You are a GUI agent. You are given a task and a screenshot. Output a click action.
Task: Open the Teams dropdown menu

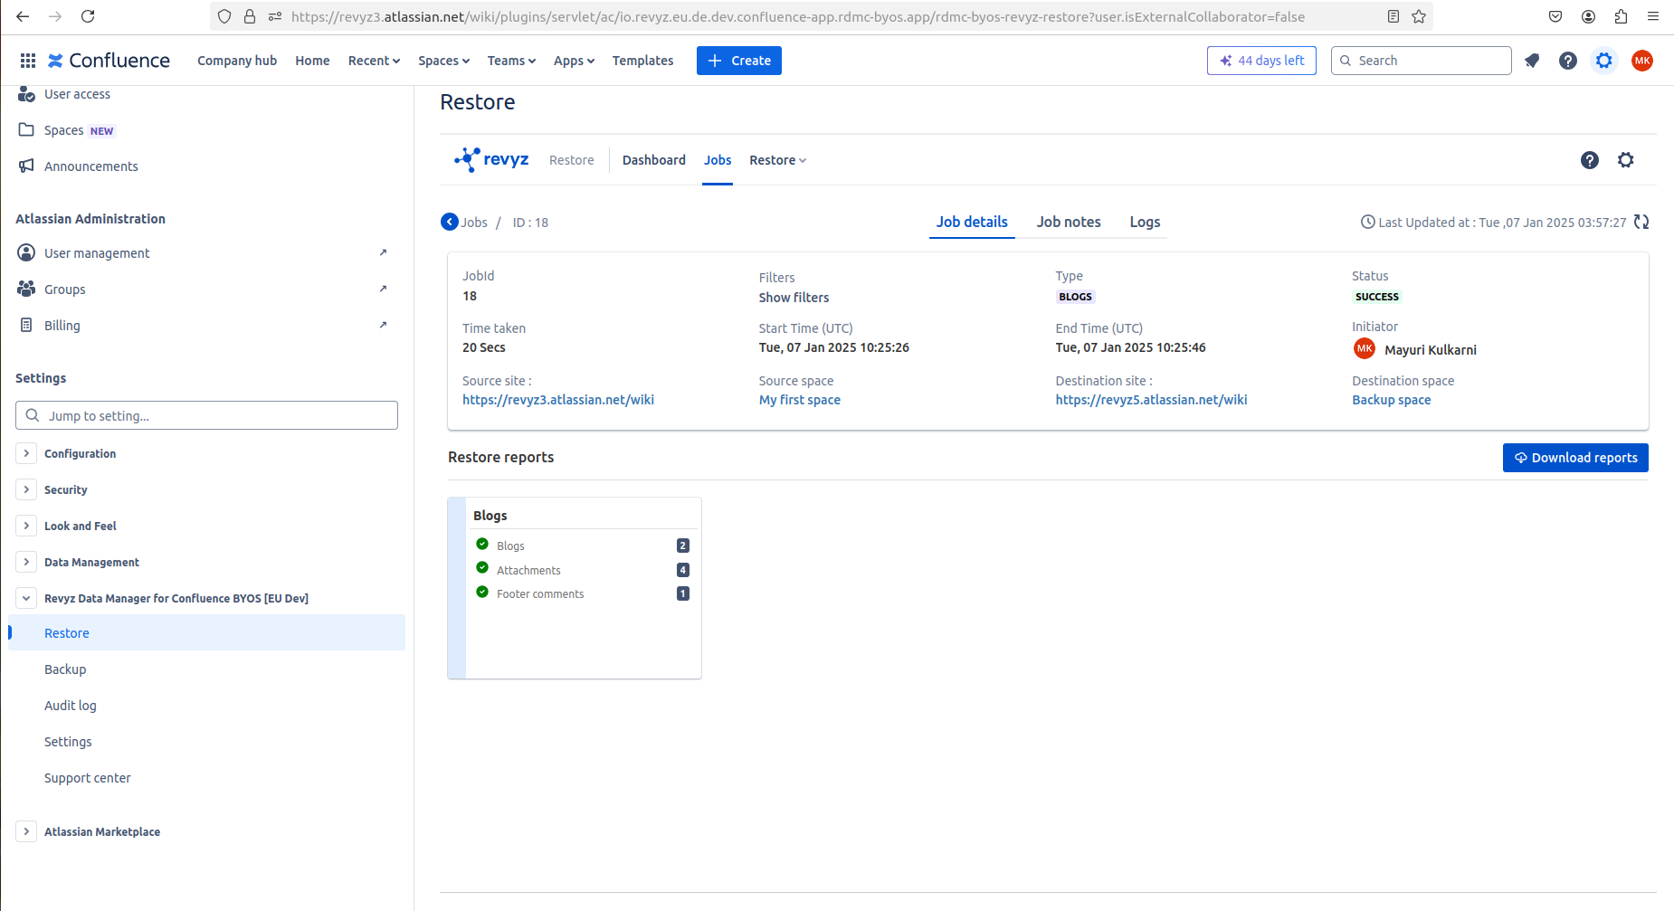coord(511,61)
